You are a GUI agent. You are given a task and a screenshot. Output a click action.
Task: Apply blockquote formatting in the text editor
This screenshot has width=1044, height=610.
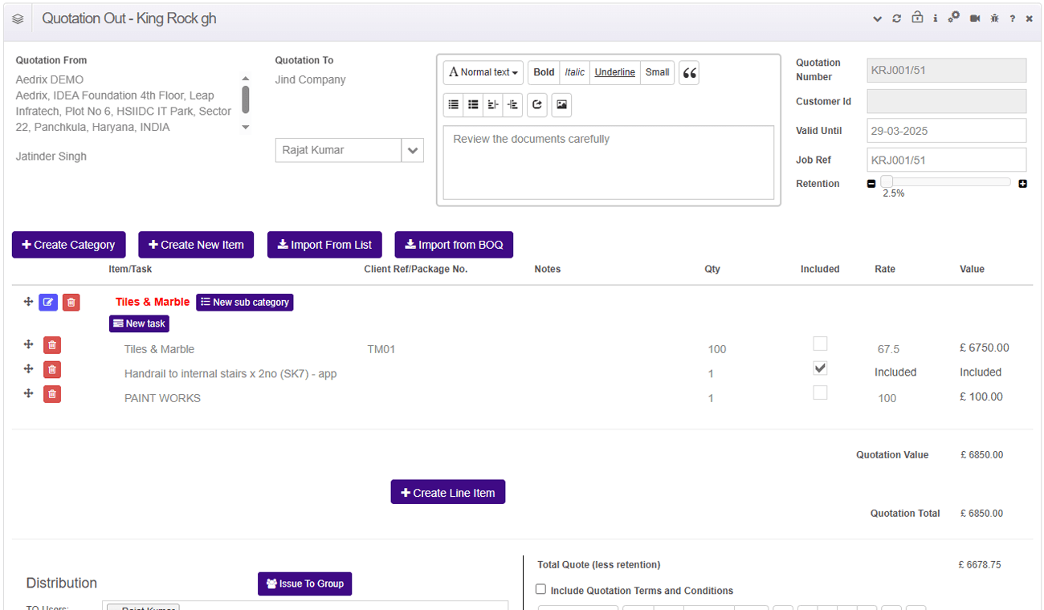(x=688, y=72)
